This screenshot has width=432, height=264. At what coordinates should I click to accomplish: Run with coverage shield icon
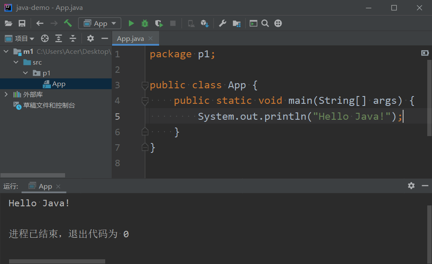click(159, 23)
